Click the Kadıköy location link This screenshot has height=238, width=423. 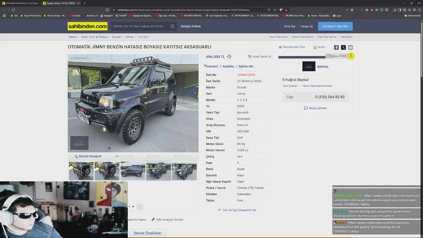228,66
